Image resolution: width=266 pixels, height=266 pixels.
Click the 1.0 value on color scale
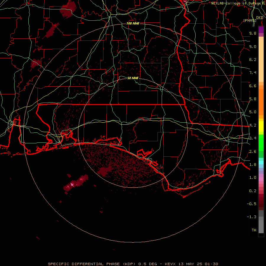pyautogui.click(x=253, y=178)
